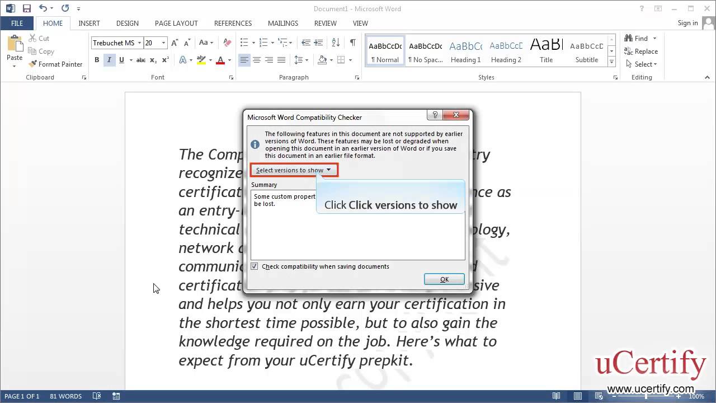Align text to the right

[269, 60]
